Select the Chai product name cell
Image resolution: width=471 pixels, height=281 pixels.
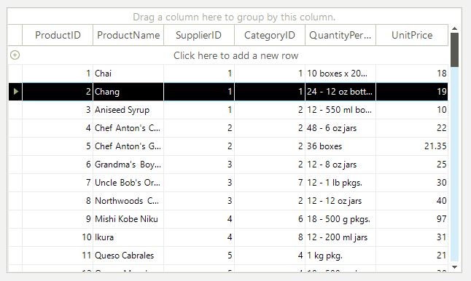tap(128, 74)
